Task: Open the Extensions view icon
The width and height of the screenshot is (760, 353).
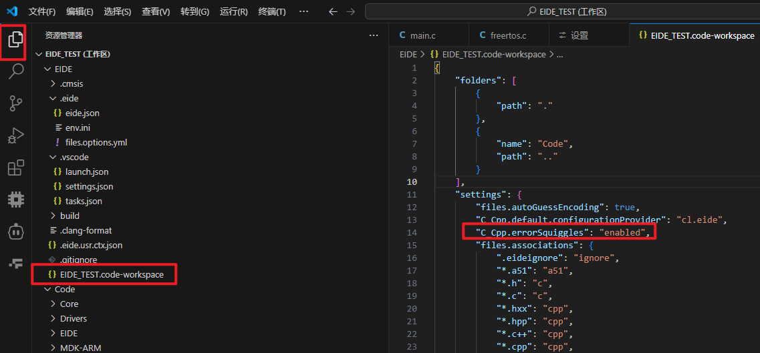Action: [15, 167]
